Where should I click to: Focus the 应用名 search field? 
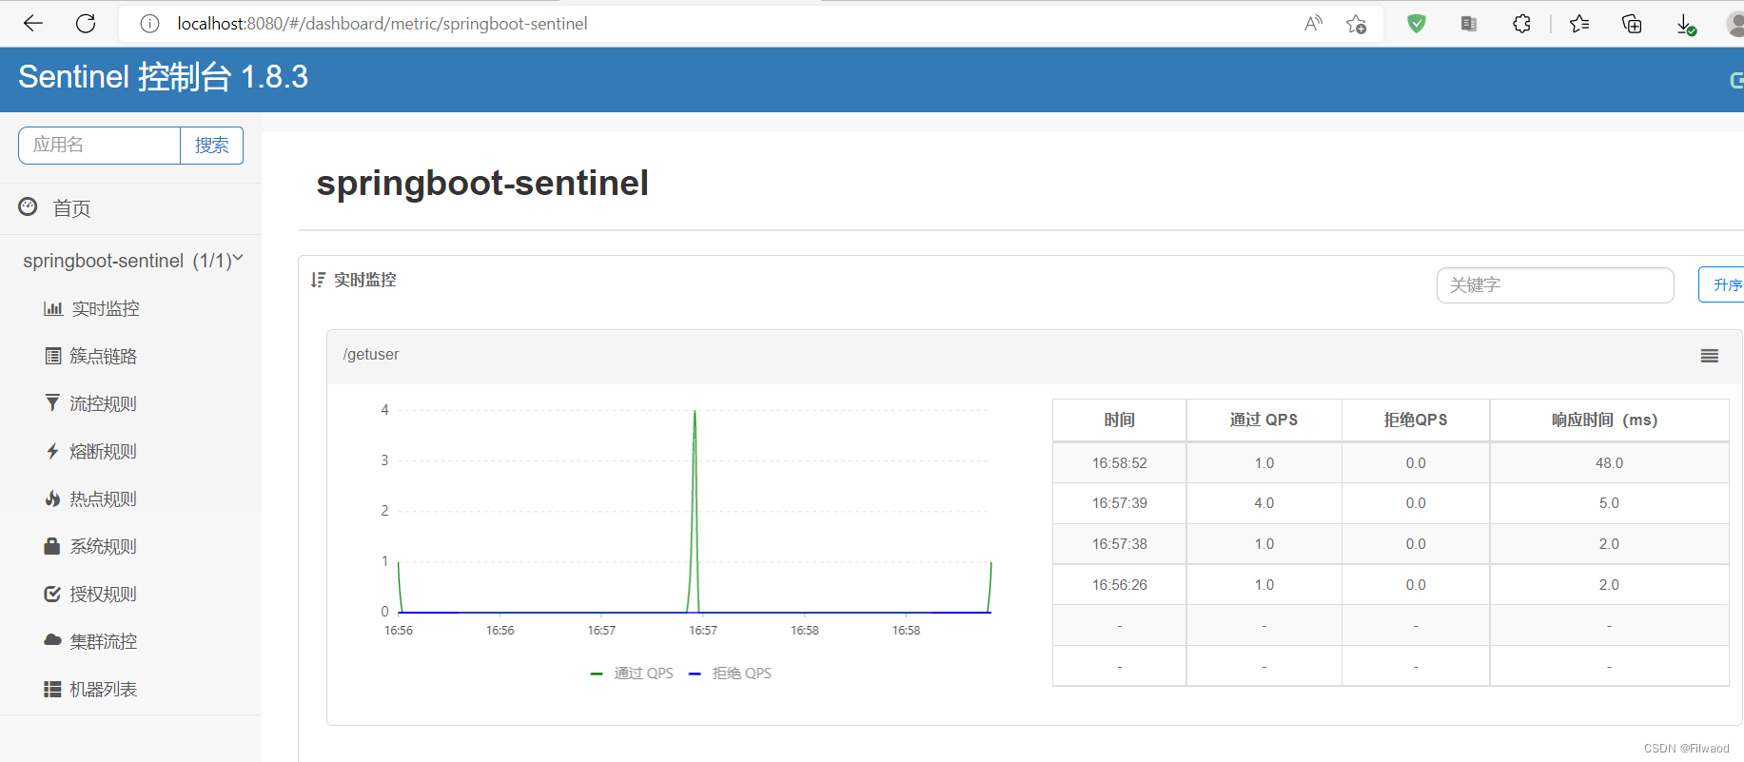tap(99, 145)
